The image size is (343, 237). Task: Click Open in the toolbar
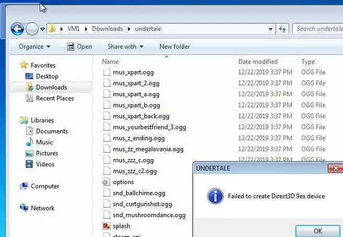click(x=79, y=47)
